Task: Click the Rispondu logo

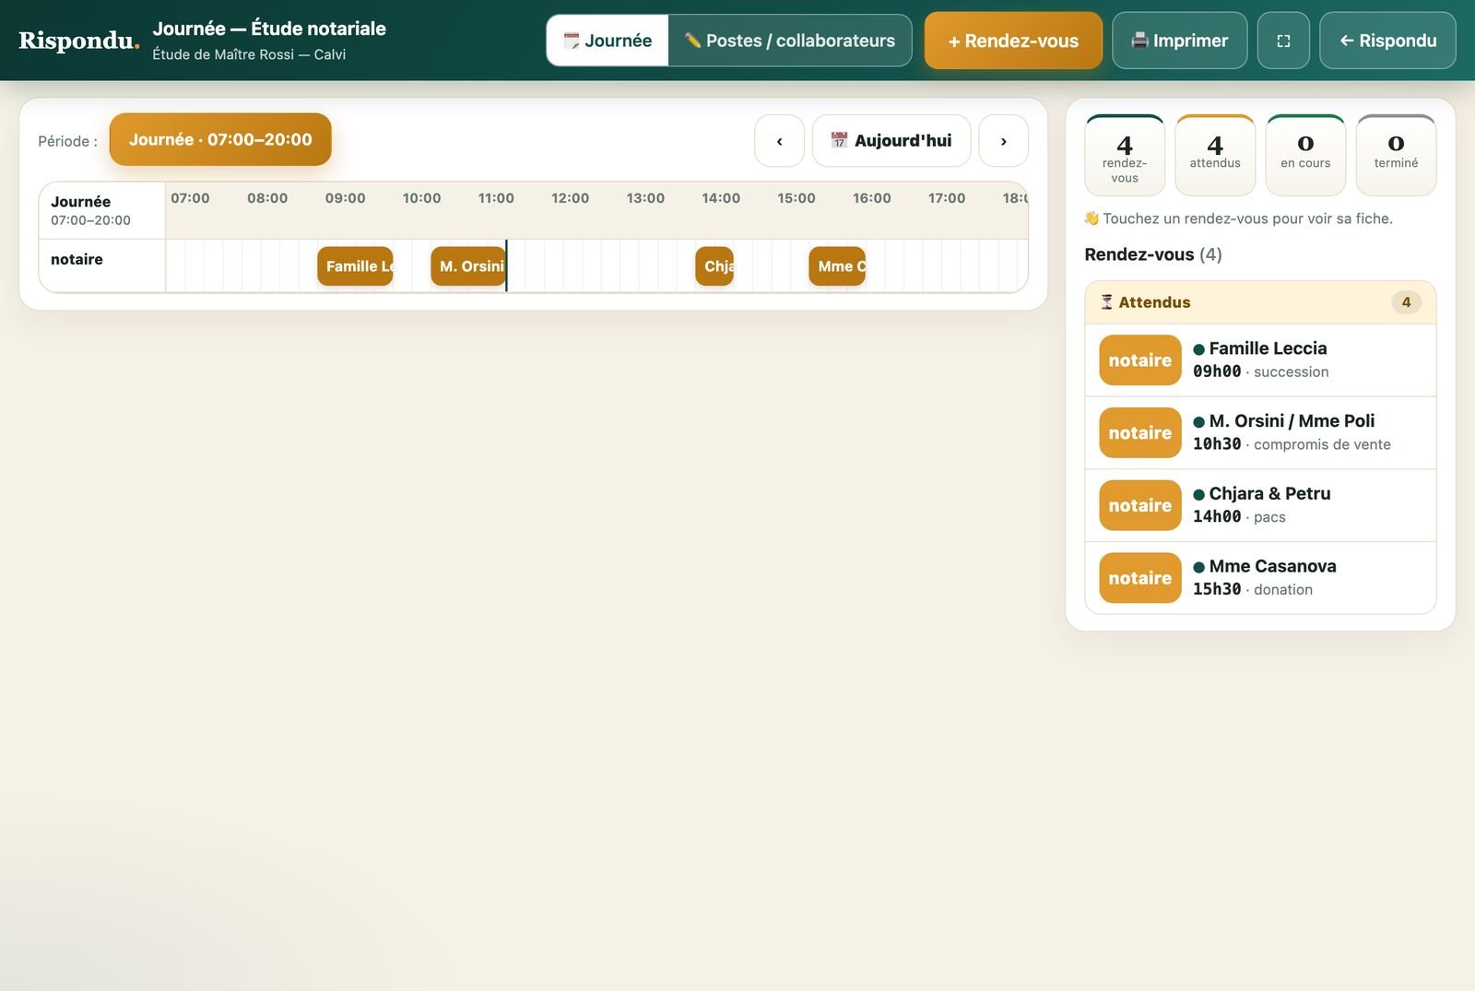Action: pos(79,41)
